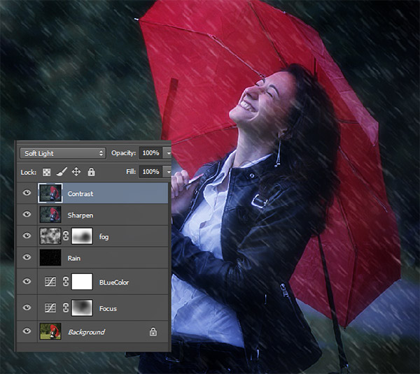
Task: Click the Opacity percentage value field
Action: 150,153
